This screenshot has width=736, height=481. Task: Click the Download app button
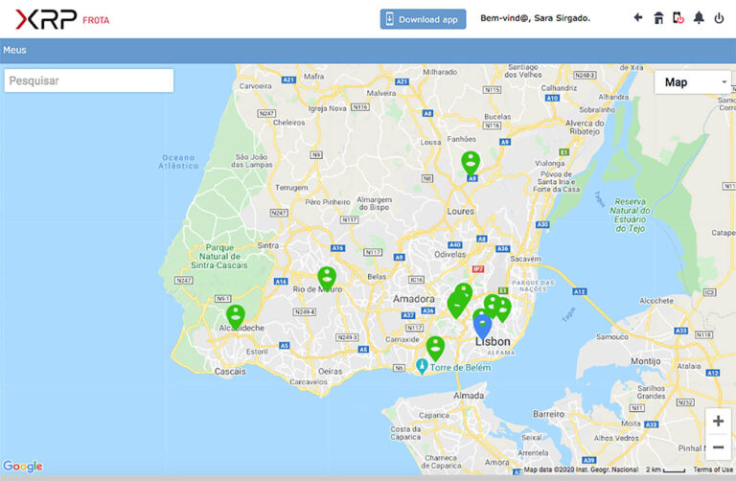pyautogui.click(x=423, y=19)
